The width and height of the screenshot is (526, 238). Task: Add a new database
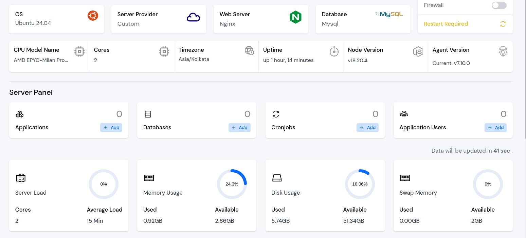click(239, 128)
